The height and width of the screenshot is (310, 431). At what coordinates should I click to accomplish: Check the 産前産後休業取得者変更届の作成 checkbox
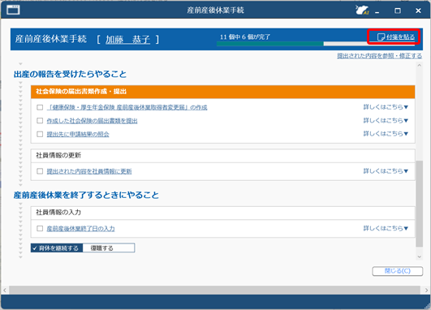(x=40, y=107)
